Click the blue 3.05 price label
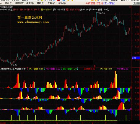The width and height of the screenshot is (140, 124). (x=136, y=58)
